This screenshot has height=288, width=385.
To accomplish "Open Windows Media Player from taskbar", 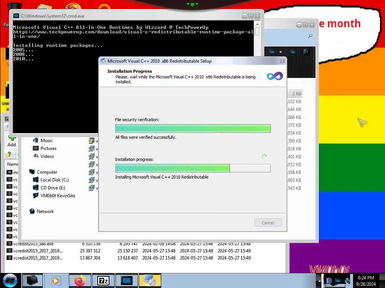I will tap(56, 280).
